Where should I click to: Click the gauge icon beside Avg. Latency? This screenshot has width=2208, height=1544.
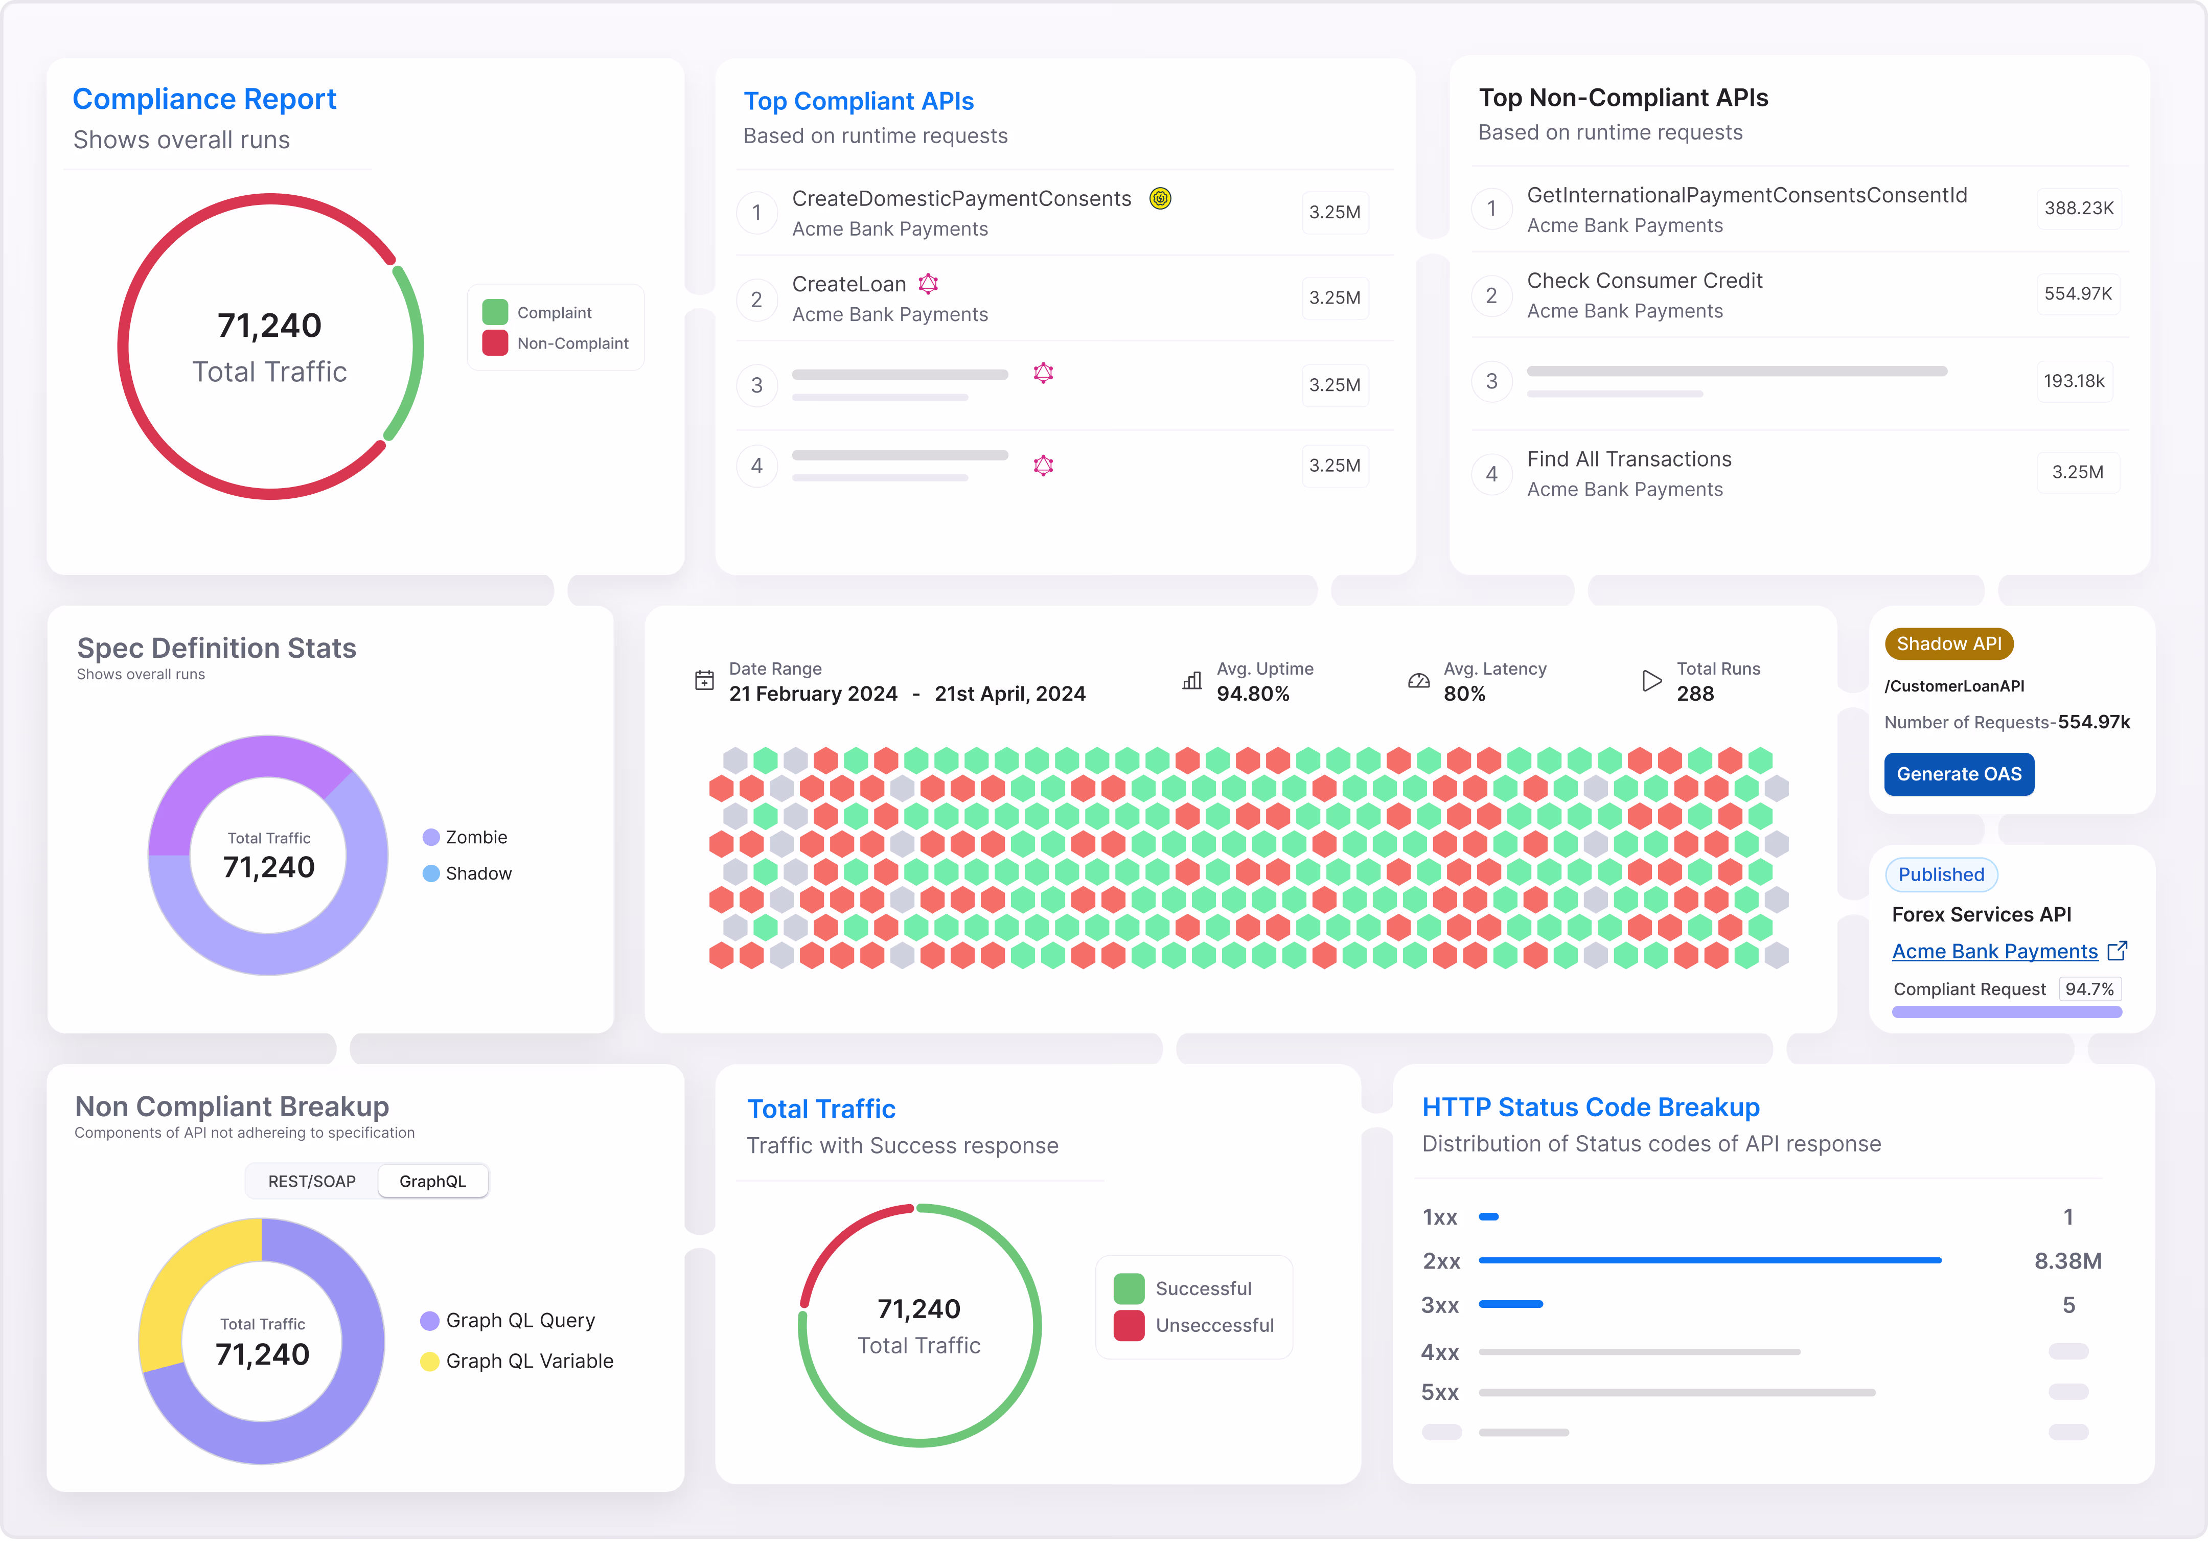pos(1418,681)
